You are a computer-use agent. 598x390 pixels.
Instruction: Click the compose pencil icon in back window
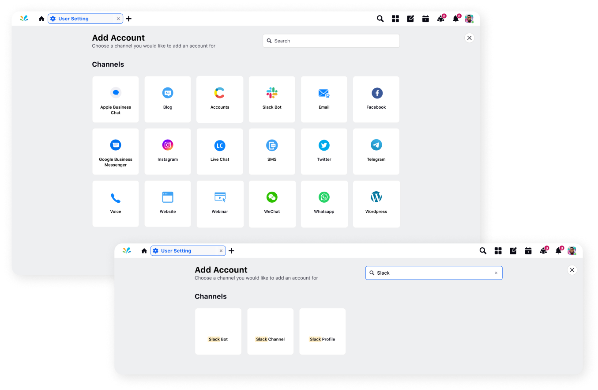click(x=410, y=19)
